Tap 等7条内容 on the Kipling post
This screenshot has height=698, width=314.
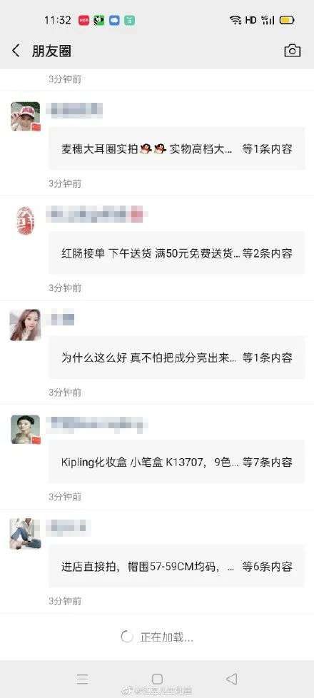pyautogui.click(x=267, y=462)
